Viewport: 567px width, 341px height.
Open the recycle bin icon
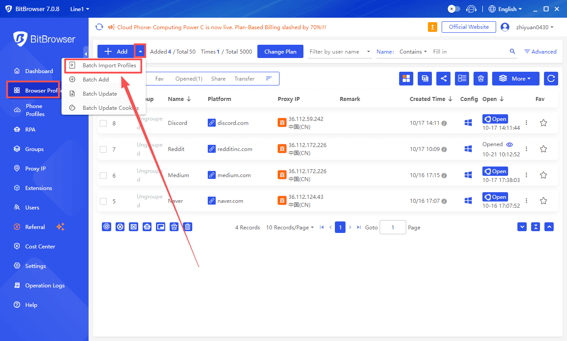pos(481,78)
